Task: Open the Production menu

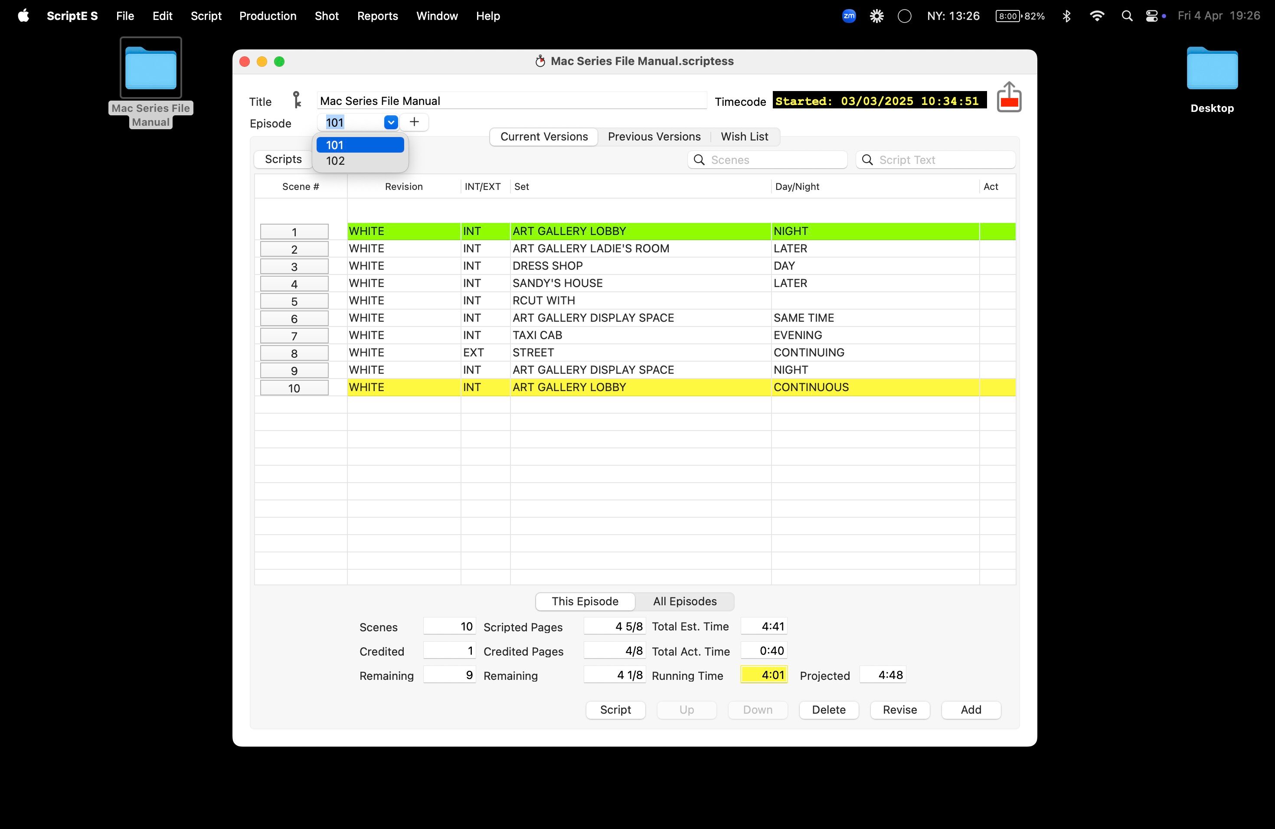Action: (267, 16)
